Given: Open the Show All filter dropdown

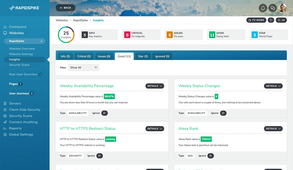Looking at the screenshot, I should click(84, 68).
